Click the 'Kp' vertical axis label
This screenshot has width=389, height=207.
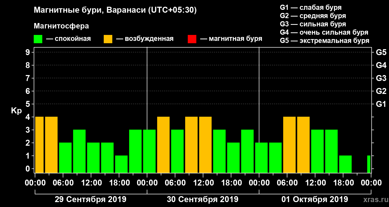(17, 111)
